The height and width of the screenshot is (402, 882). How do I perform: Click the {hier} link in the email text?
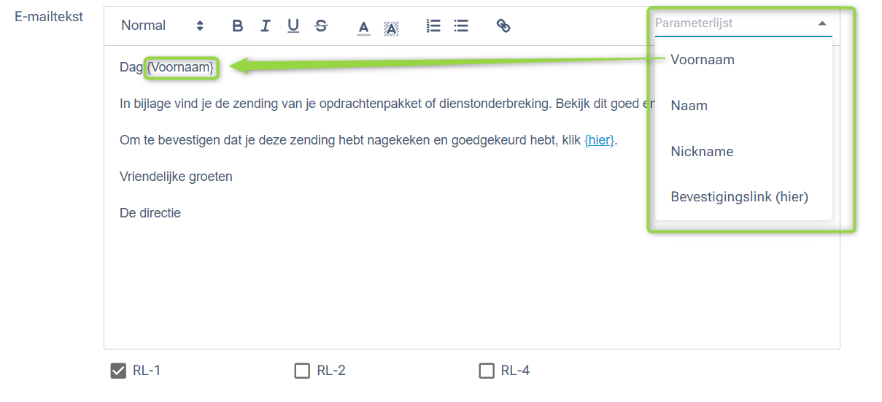[600, 140]
